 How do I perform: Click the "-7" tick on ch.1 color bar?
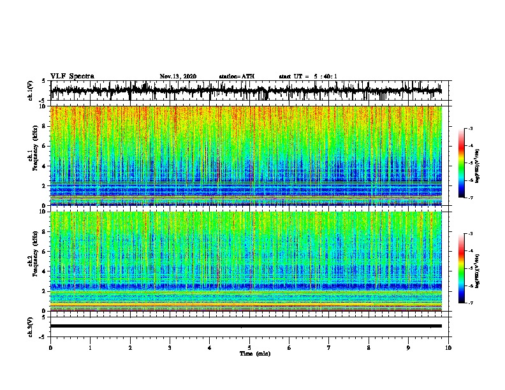click(471, 198)
